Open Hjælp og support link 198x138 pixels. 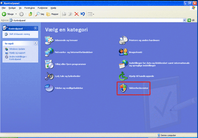tap(17, 53)
